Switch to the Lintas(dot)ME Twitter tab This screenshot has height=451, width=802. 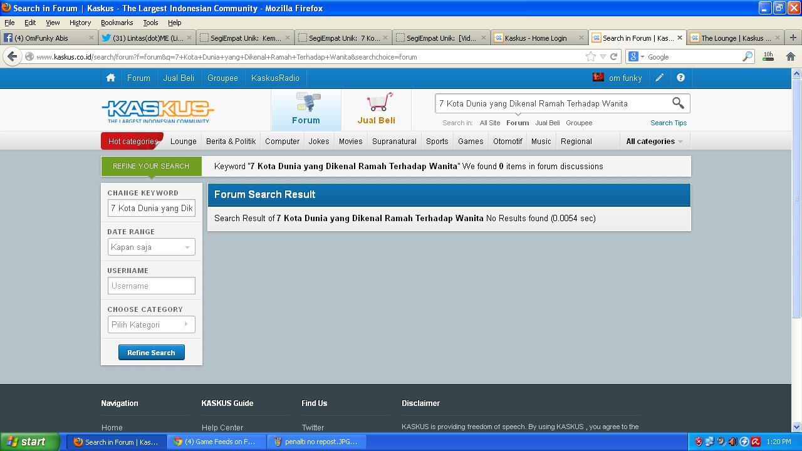tap(147, 38)
